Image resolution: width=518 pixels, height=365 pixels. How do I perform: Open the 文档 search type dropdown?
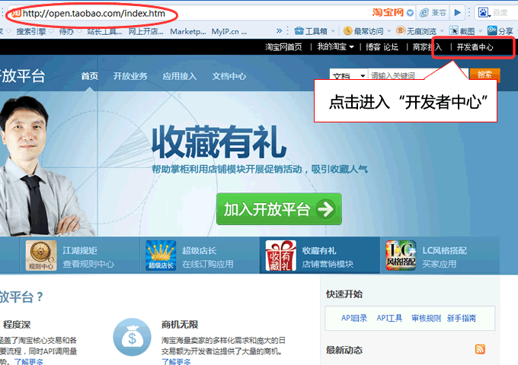pos(349,75)
